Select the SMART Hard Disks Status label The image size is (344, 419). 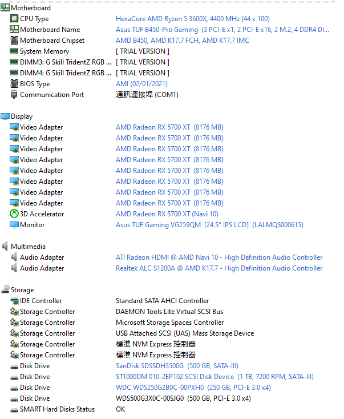tap(57, 409)
